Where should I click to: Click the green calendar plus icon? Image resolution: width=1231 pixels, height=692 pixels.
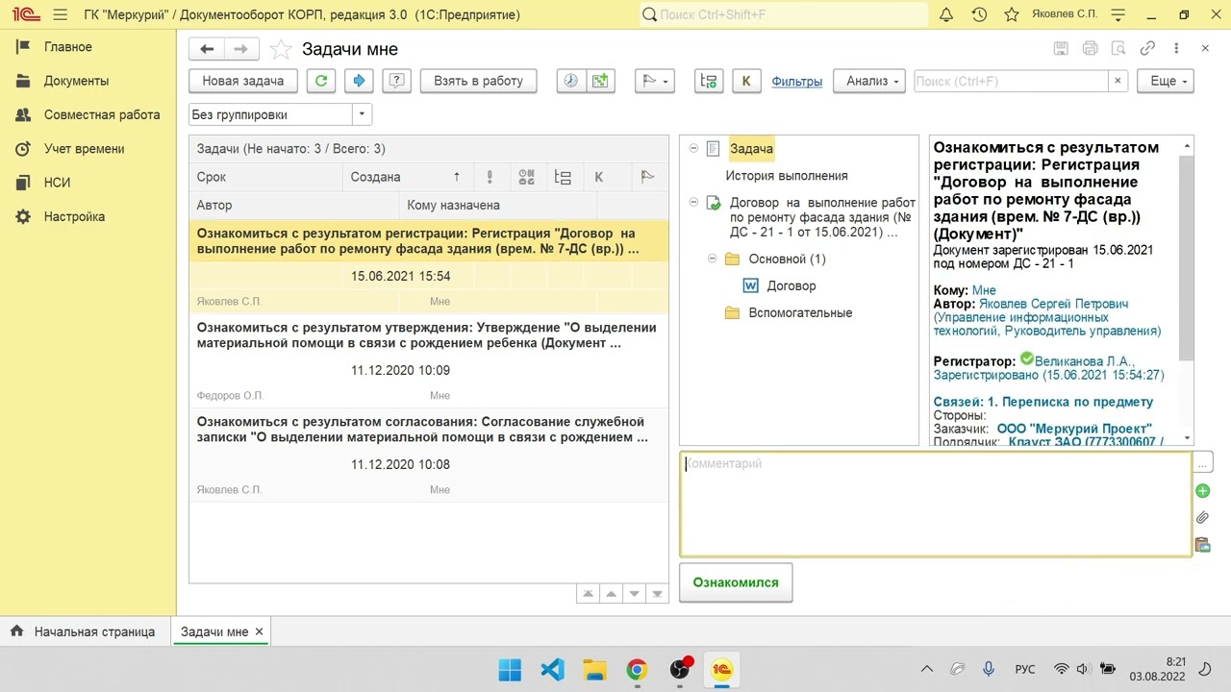[x=600, y=81]
